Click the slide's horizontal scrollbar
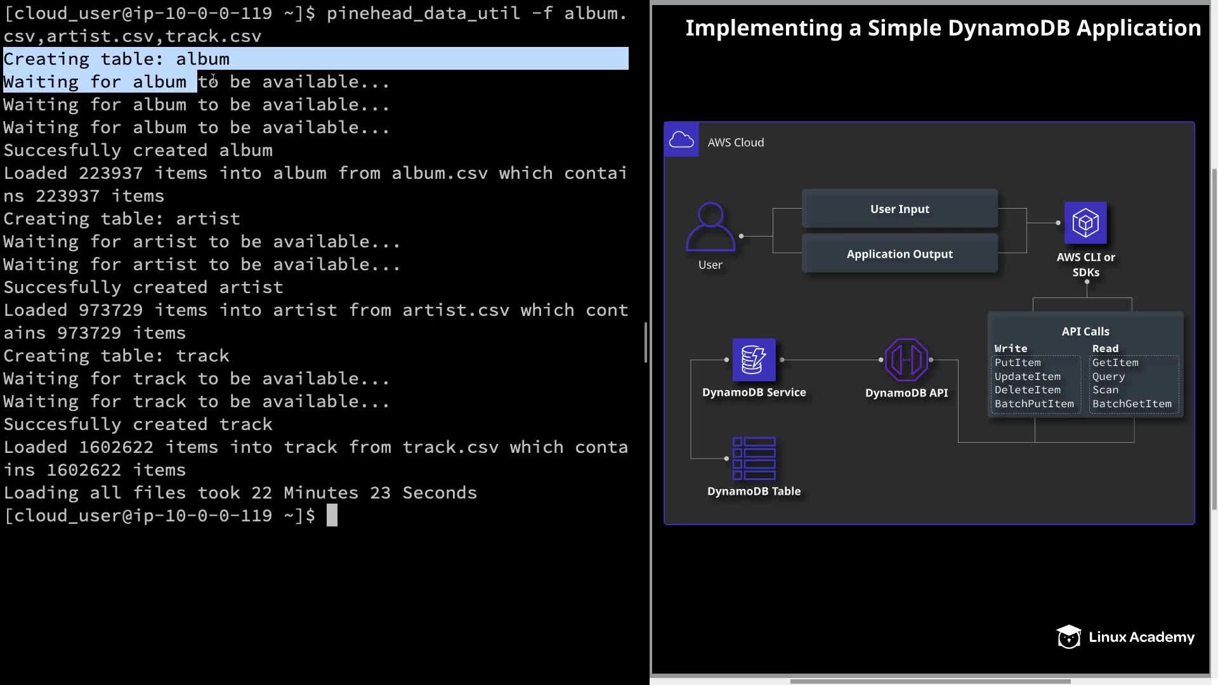The image size is (1218, 685). pyautogui.click(x=930, y=681)
